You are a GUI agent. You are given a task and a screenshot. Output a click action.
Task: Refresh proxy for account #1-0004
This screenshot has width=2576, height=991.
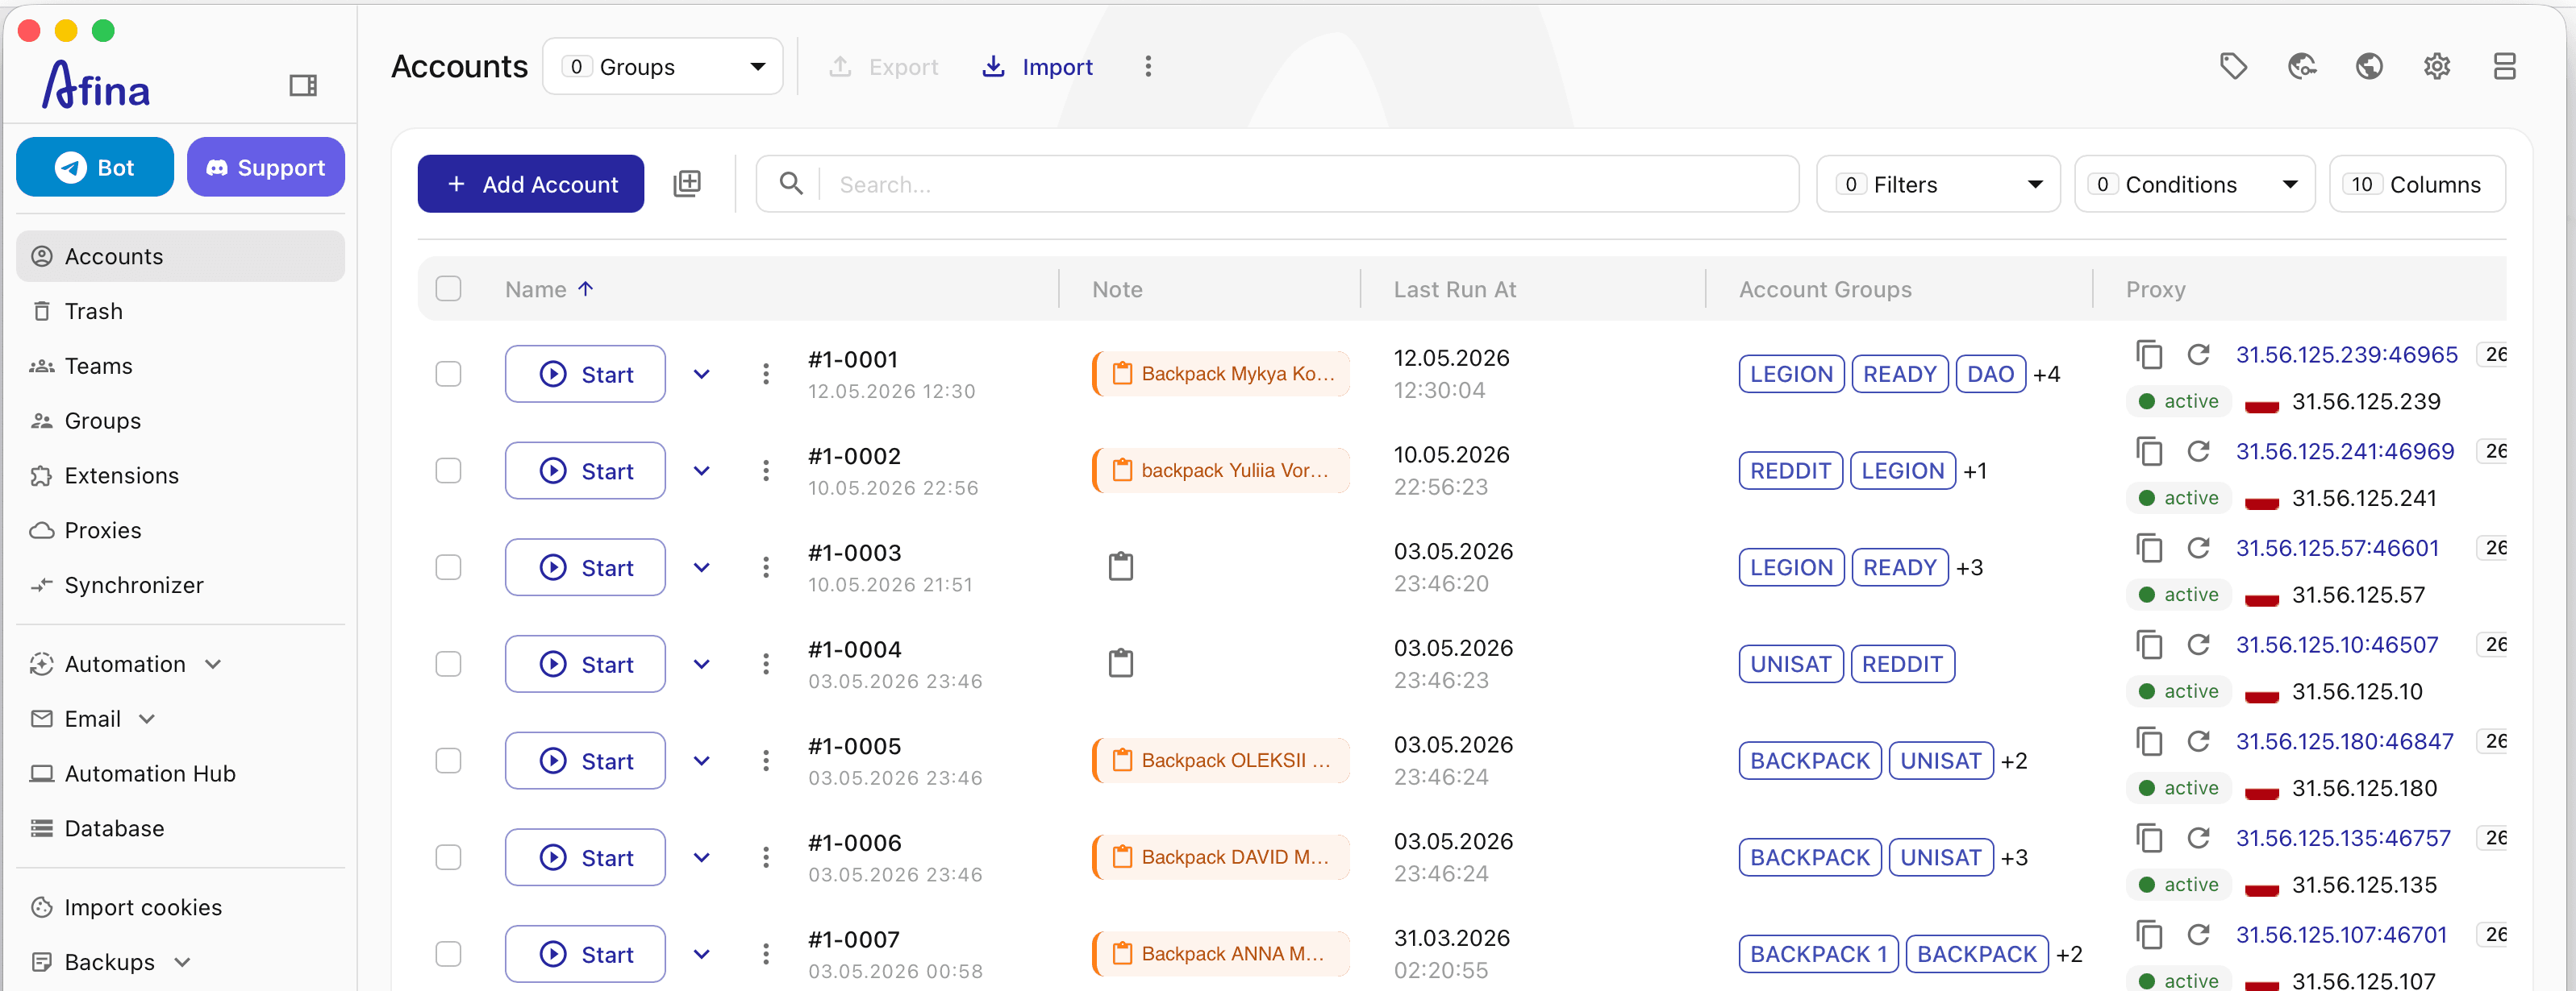(2198, 645)
